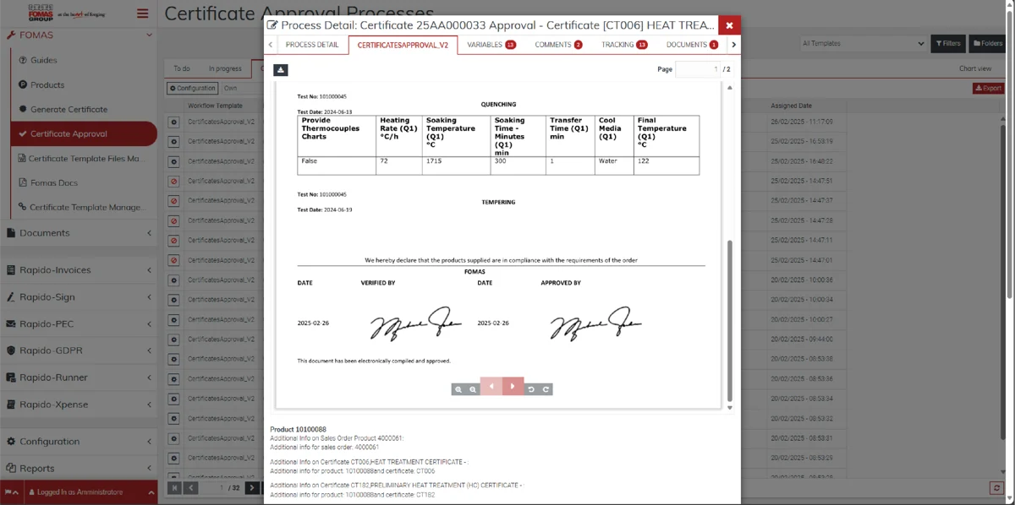This screenshot has height=505, width=1015.
Task: Click the Own filter field
Action: point(241,88)
